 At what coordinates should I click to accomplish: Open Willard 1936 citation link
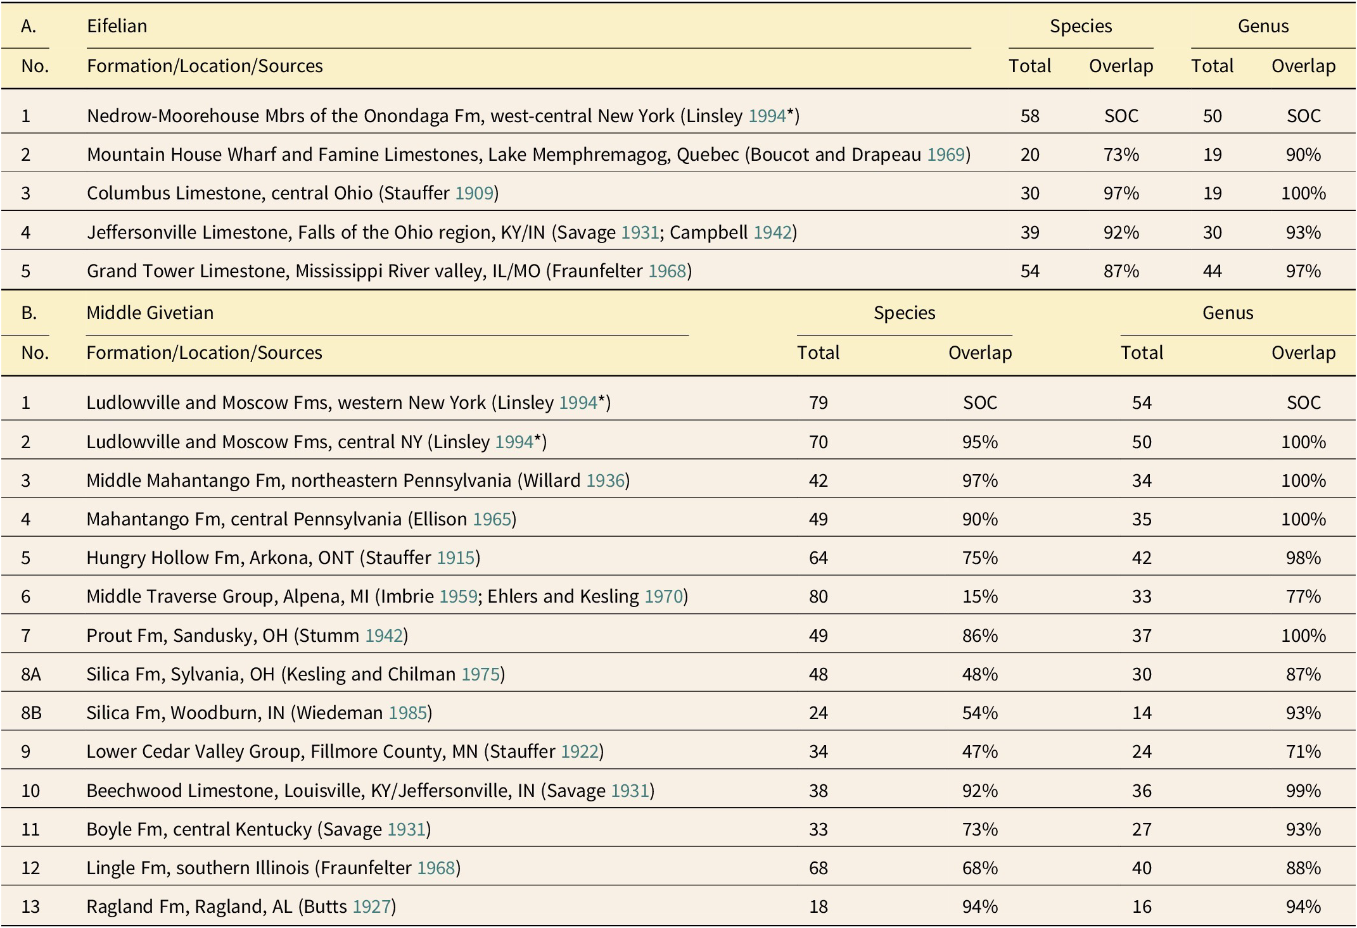[x=606, y=480]
